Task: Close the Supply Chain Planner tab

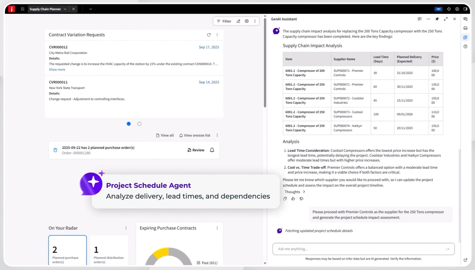Action: (73, 9)
